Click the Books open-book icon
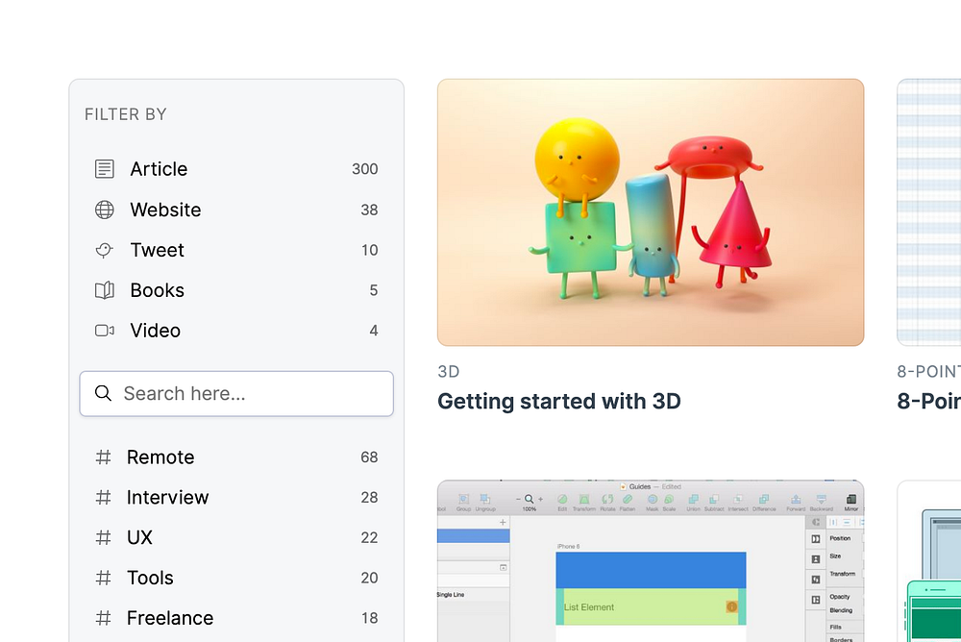This screenshot has height=642, width=961. tap(104, 290)
